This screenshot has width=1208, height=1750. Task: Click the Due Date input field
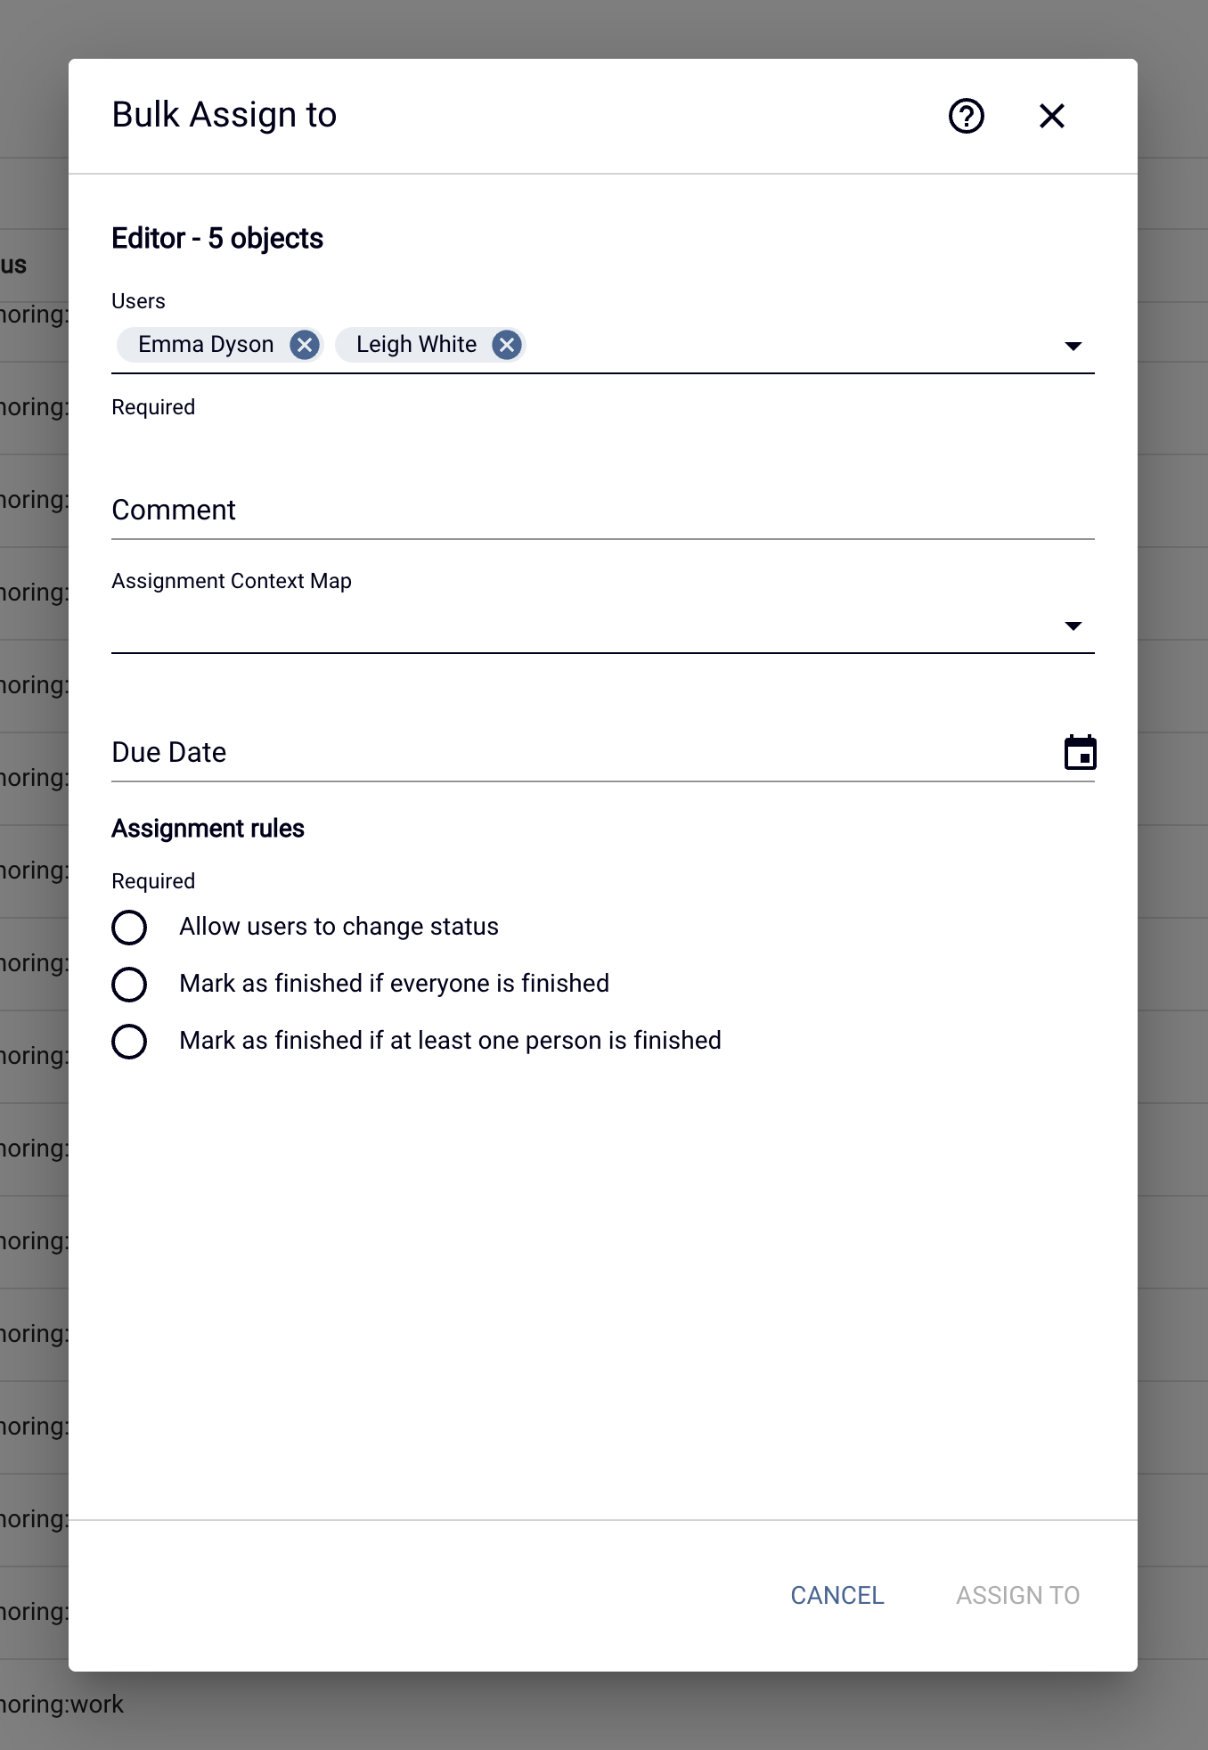pyautogui.click(x=584, y=753)
